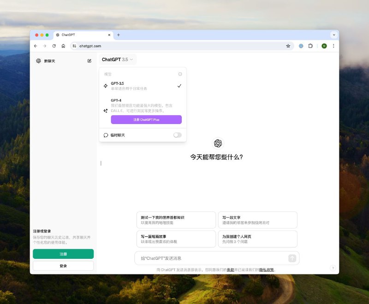Choose the 测试一下我的世界首都知识 suggestion card
The image size is (369, 304).
(x=176, y=220)
